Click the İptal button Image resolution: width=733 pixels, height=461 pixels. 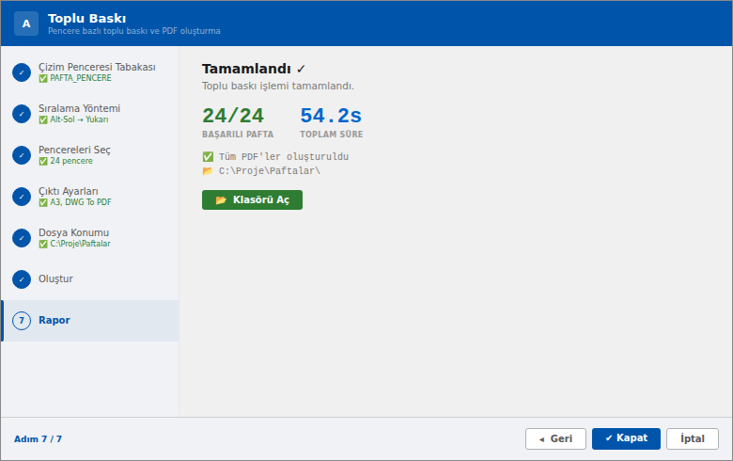point(693,439)
